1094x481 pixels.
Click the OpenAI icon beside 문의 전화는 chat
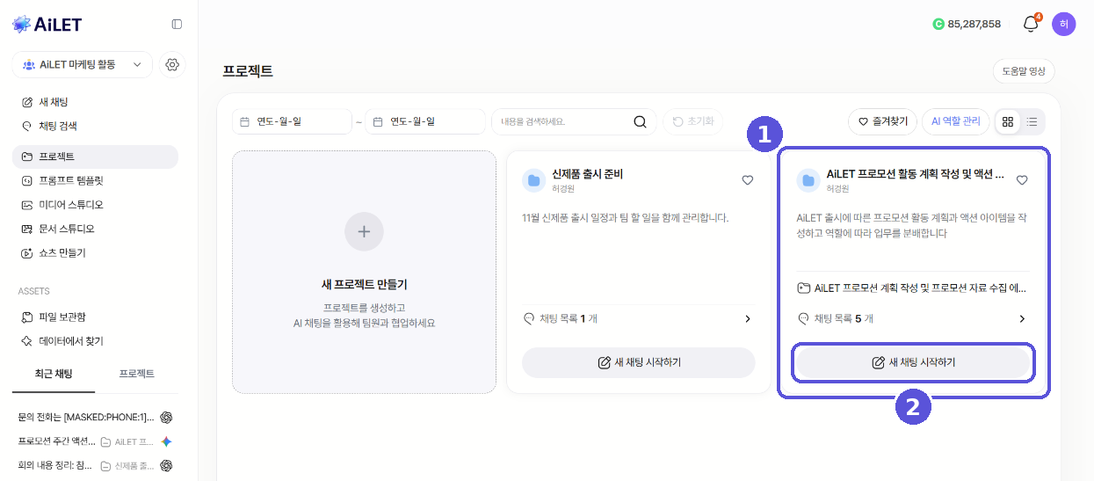point(166,417)
